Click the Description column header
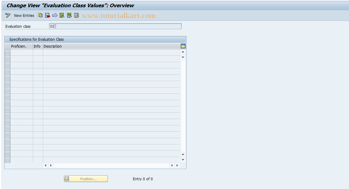 (111, 46)
